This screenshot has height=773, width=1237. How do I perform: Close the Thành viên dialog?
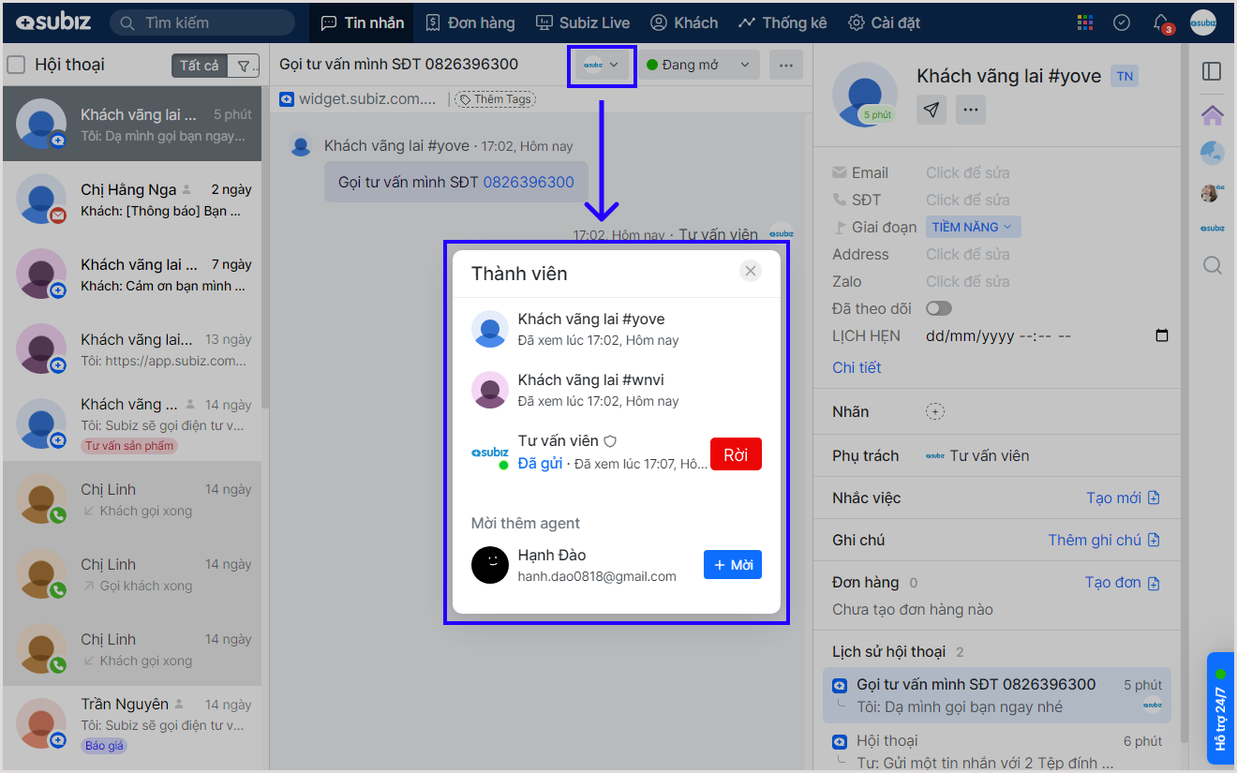coord(750,271)
